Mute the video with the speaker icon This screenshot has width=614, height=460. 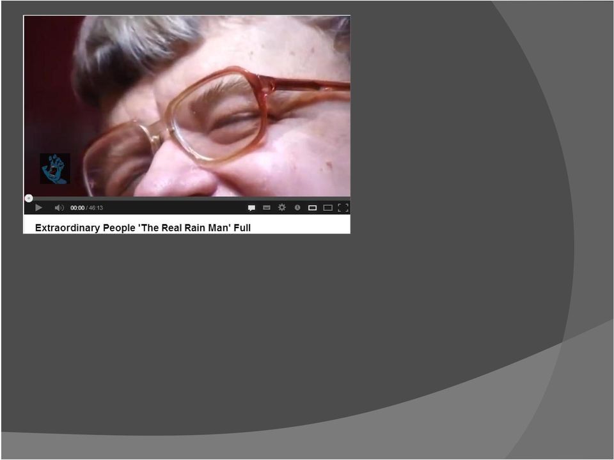59,208
